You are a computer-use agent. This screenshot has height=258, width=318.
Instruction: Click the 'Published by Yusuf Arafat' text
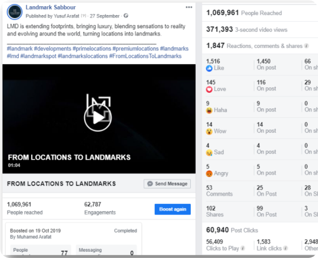point(52,16)
